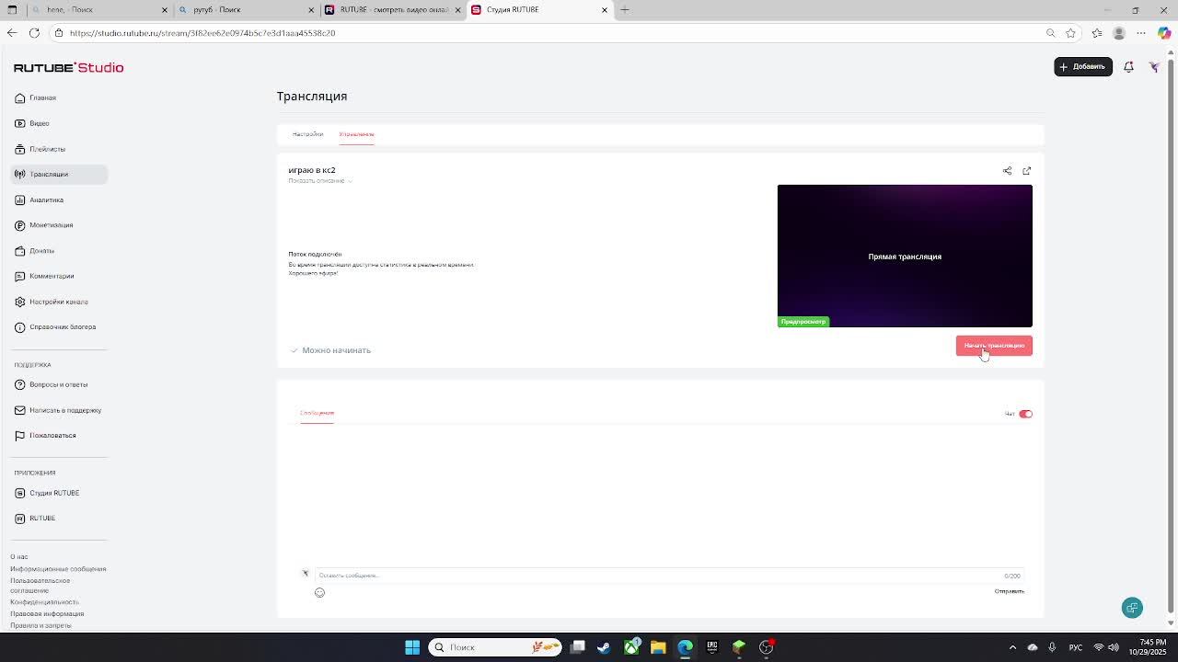
Task: Open the Windows Start menu
Action: coord(412,647)
